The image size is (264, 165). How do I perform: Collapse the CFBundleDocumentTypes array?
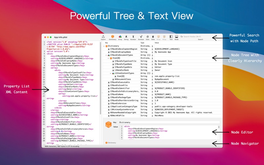click(x=106, y=55)
